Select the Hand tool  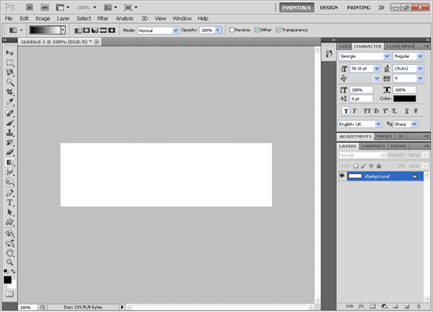point(10,253)
